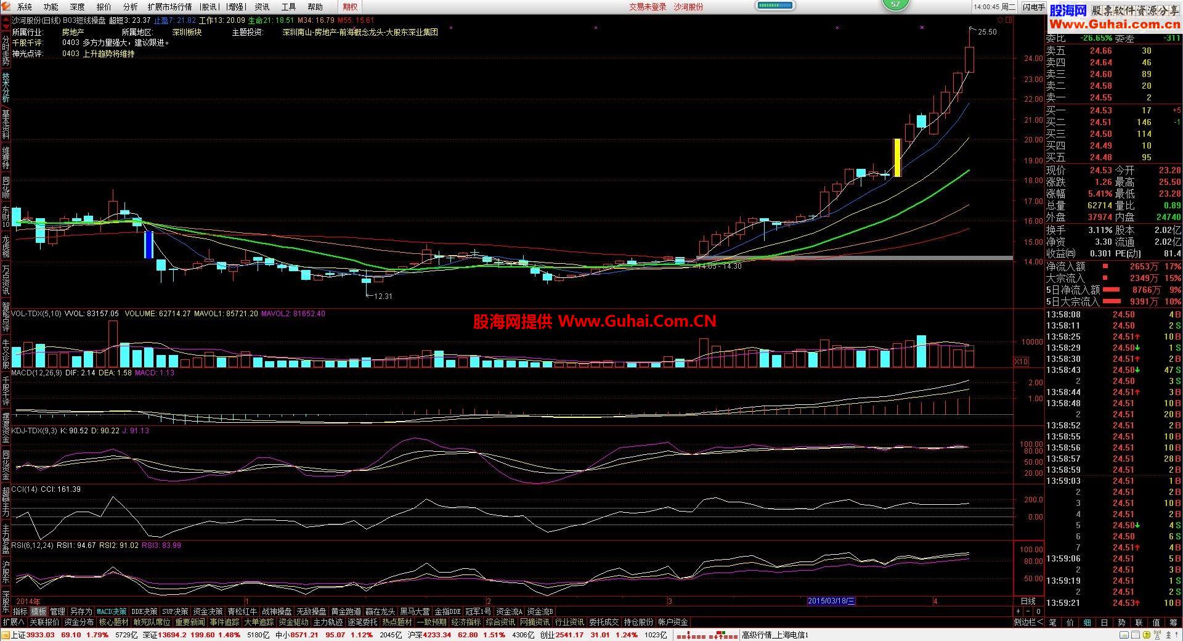Screen dimensions: 1183x641
Task: Collapse the 侧边栏 sidebar toggle
Action: pos(1028,623)
